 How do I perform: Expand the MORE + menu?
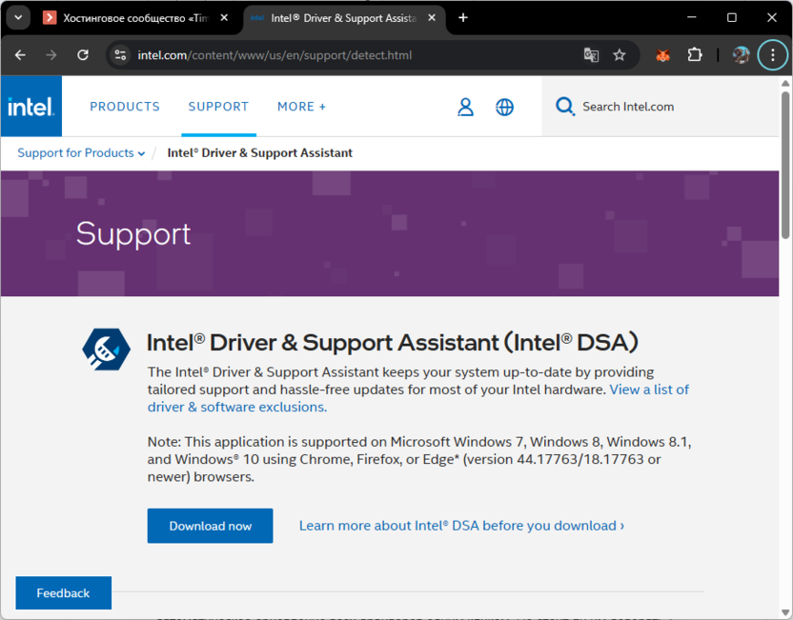pyautogui.click(x=301, y=107)
